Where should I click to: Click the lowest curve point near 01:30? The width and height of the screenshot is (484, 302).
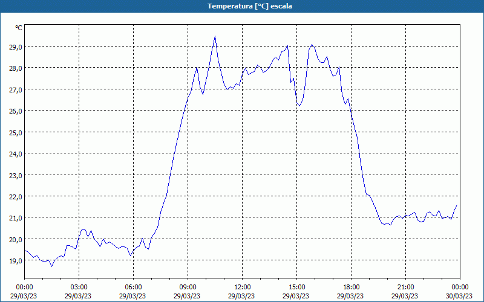(x=52, y=266)
